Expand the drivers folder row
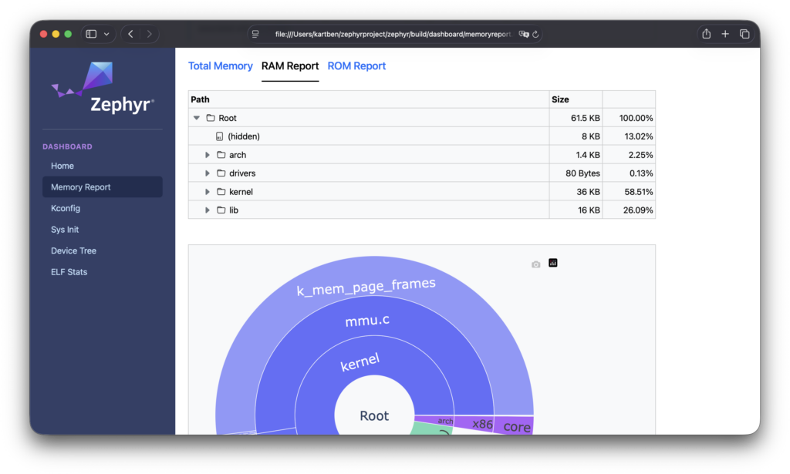Viewport: 790px width, 474px height. coord(208,173)
